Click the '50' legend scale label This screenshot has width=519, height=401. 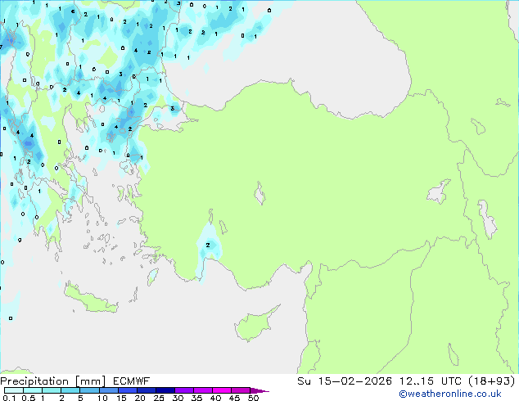tap(253, 398)
